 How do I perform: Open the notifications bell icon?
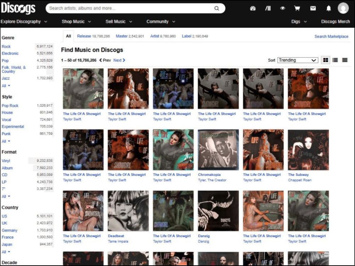(x=328, y=9)
